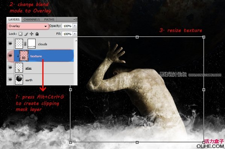Hide the earth layer

pos(10,79)
